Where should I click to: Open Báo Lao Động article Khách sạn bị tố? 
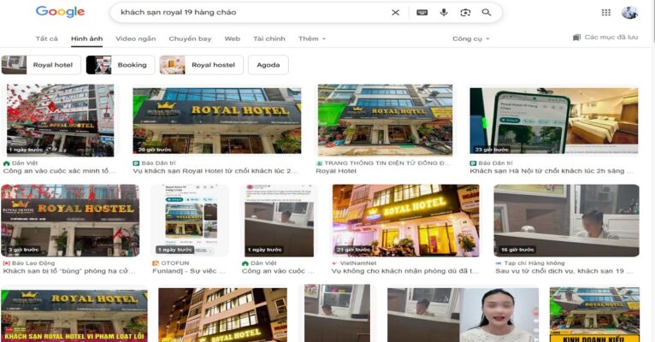(69, 271)
